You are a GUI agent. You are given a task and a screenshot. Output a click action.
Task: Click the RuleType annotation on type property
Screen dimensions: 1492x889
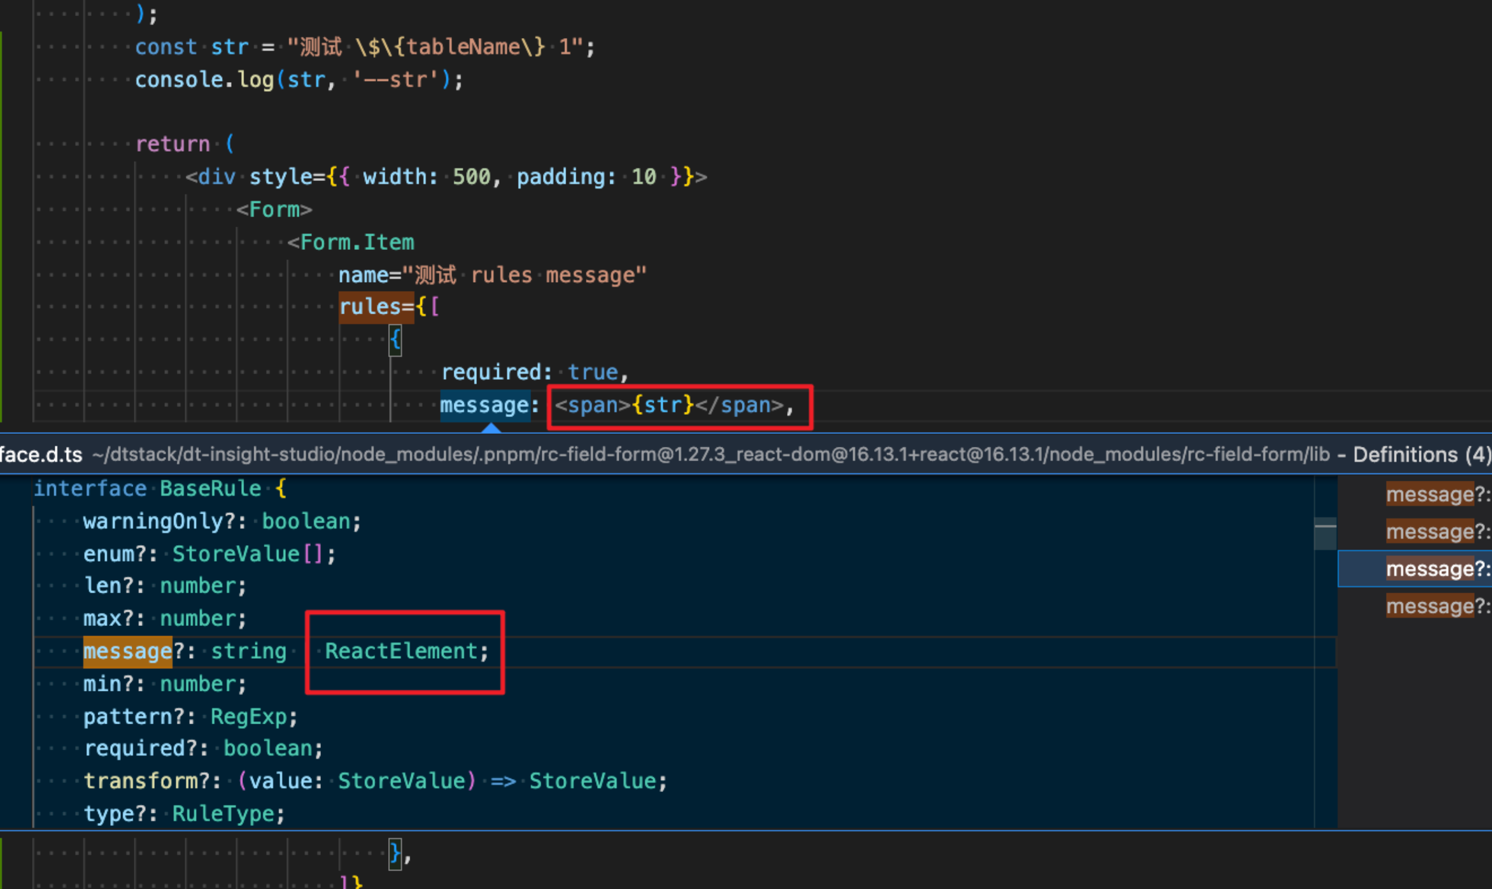(x=224, y=813)
